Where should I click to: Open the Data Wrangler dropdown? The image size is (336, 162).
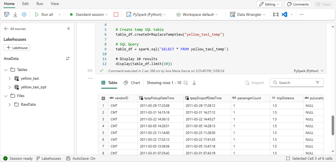(248, 14)
